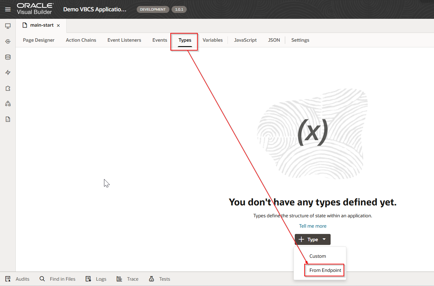The height and width of the screenshot is (286, 434).
Task: Open the hamburger navigation menu
Action: [8, 9]
